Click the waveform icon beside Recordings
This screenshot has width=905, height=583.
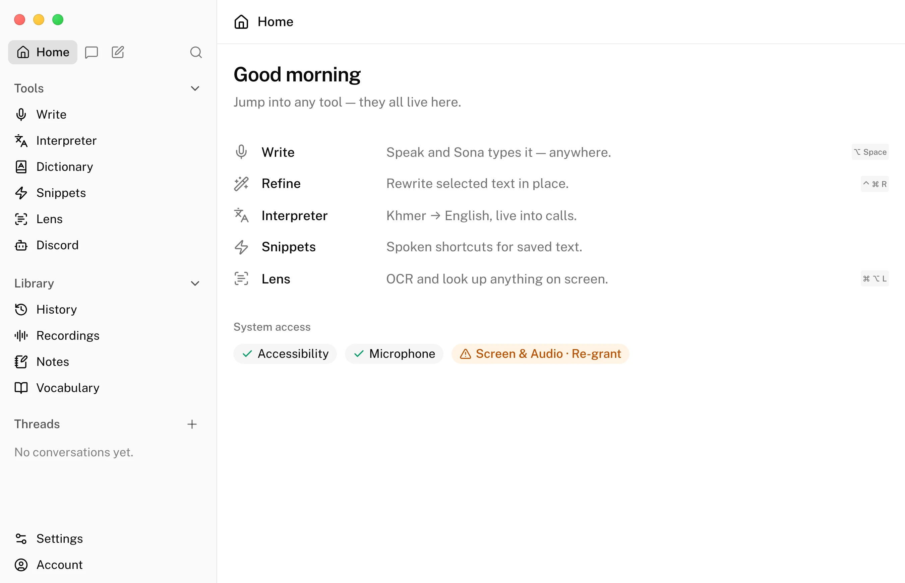tap(21, 335)
